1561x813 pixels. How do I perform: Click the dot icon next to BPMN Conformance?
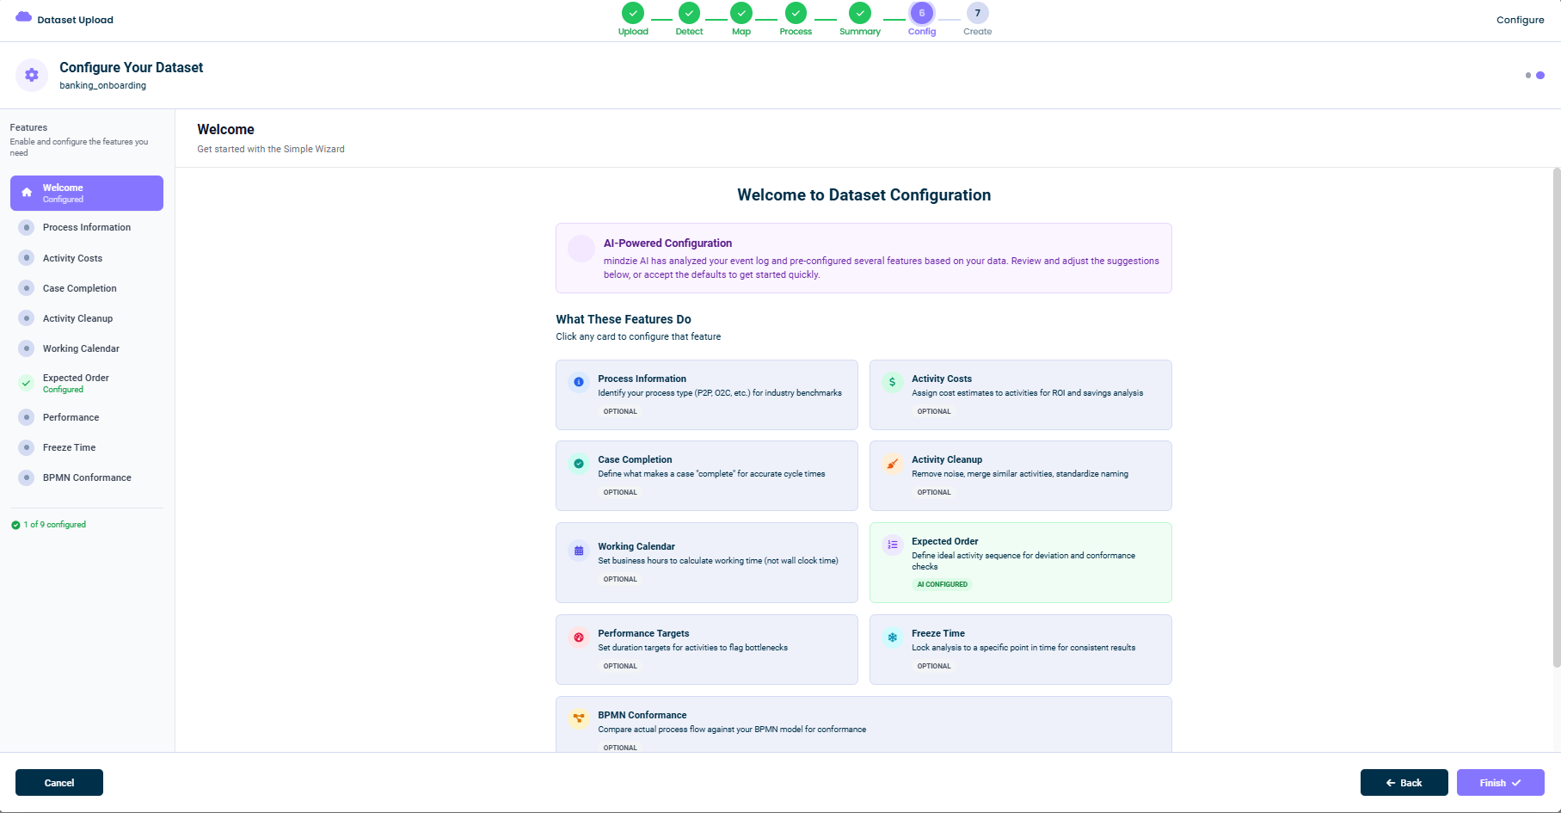27,477
